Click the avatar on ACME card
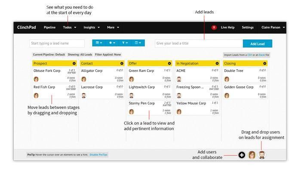 [x=179, y=79]
